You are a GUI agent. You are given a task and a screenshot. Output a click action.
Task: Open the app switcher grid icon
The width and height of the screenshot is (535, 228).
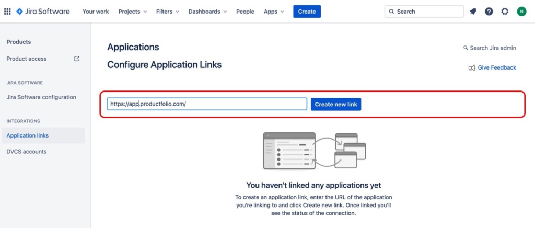click(x=7, y=12)
